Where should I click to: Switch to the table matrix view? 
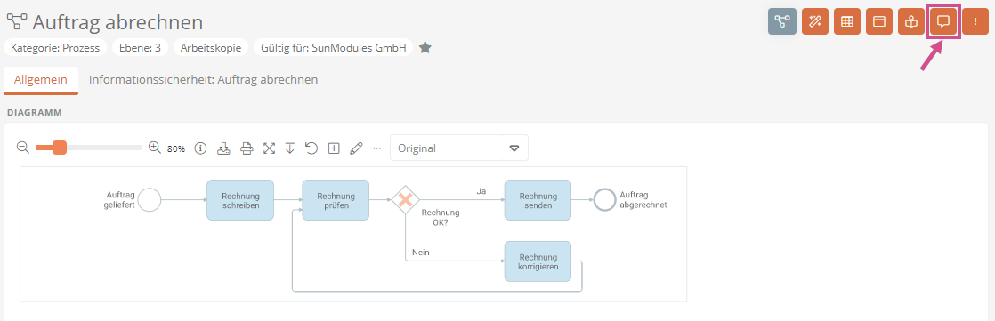click(x=847, y=21)
